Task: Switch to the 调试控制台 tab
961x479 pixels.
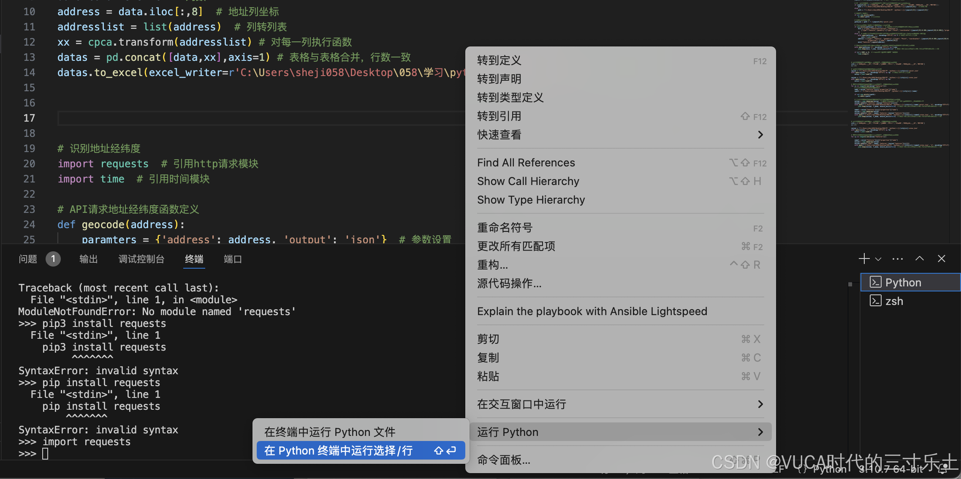Action: 141,259
